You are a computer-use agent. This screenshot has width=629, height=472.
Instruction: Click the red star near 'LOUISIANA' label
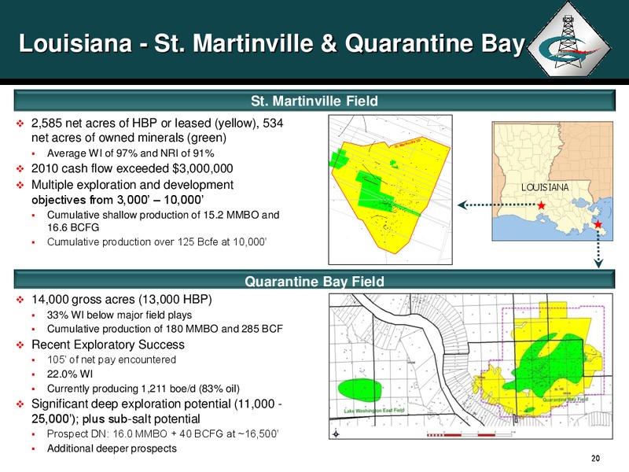tap(542, 205)
